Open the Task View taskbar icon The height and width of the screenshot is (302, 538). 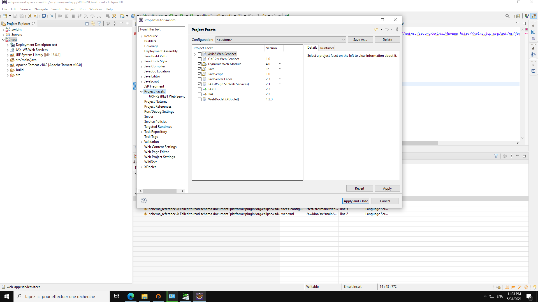(x=117, y=296)
